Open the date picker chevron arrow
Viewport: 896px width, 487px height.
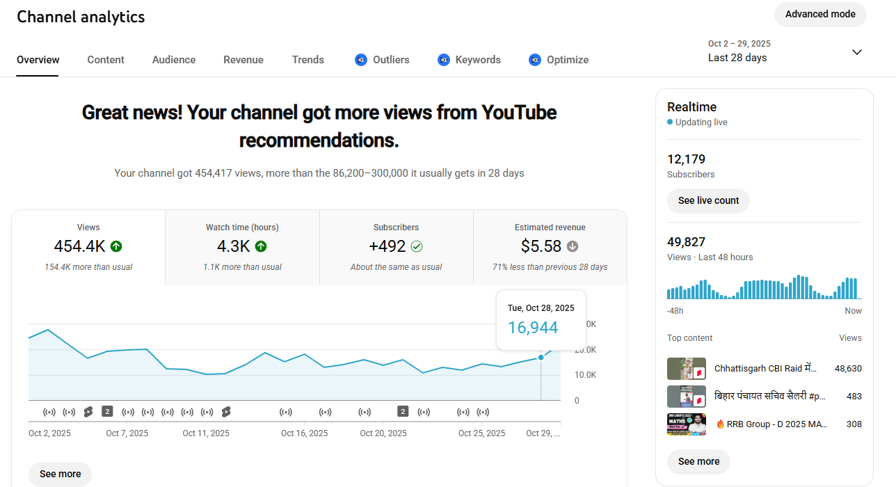(x=857, y=52)
